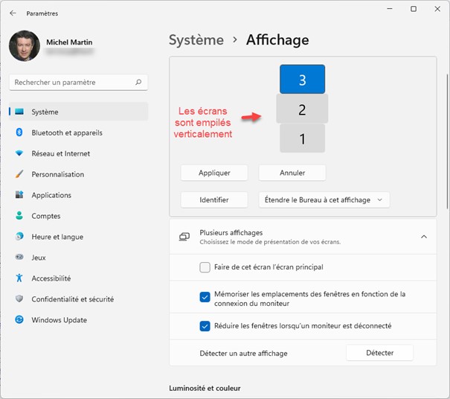Image resolution: width=450 pixels, height=399 pixels.
Task: Click the 'Rechercher un paramètre' search field
Action: pos(72,83)
